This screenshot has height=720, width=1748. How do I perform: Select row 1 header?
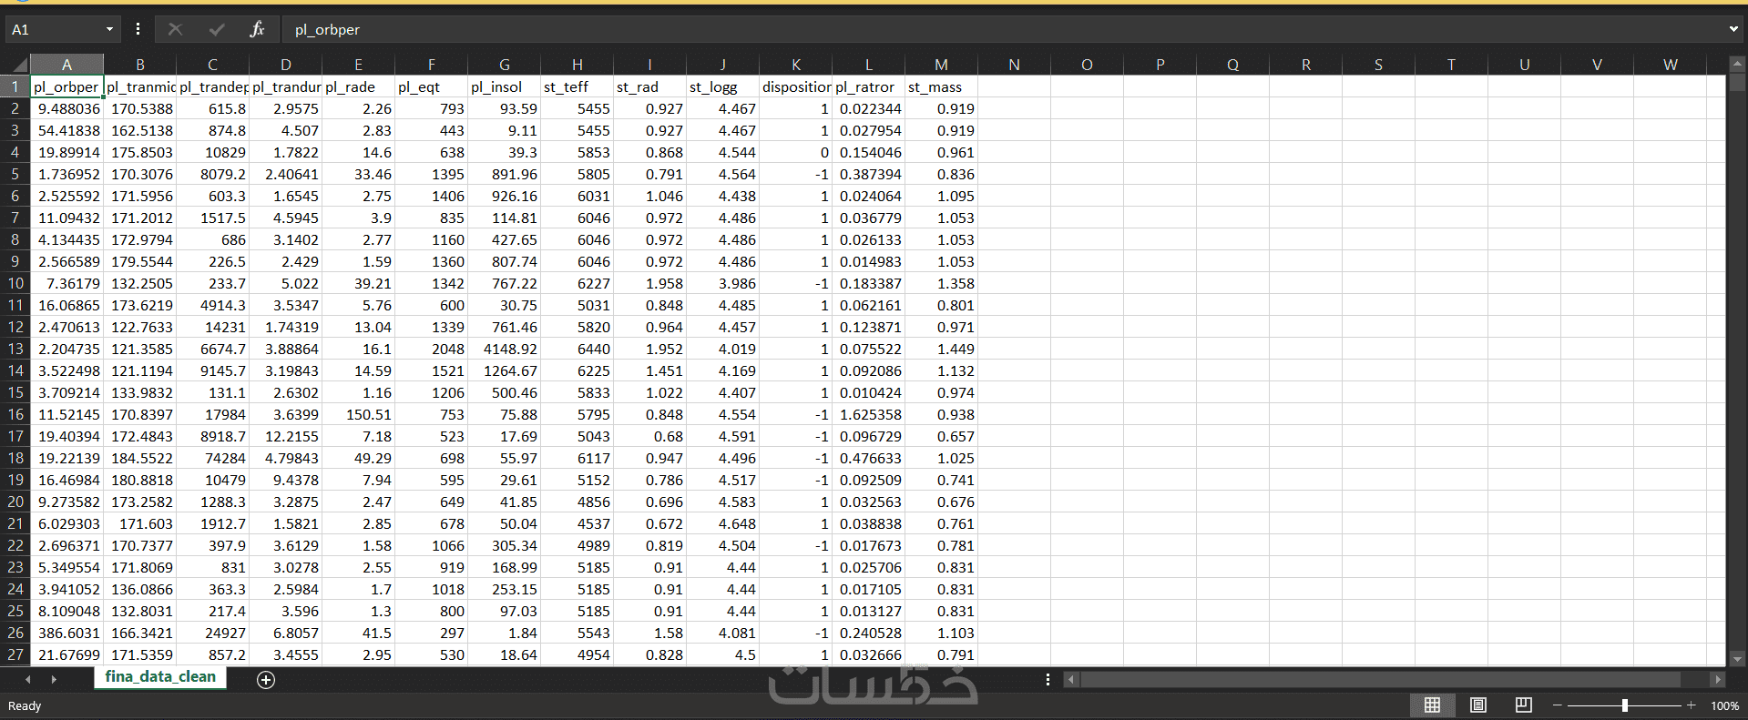(x=15, y=86)
